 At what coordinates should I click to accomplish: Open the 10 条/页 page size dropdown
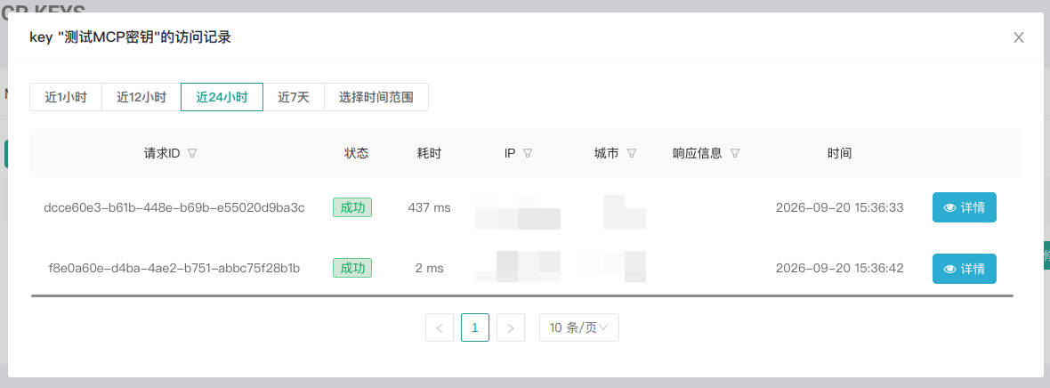[x=579, y=327]
